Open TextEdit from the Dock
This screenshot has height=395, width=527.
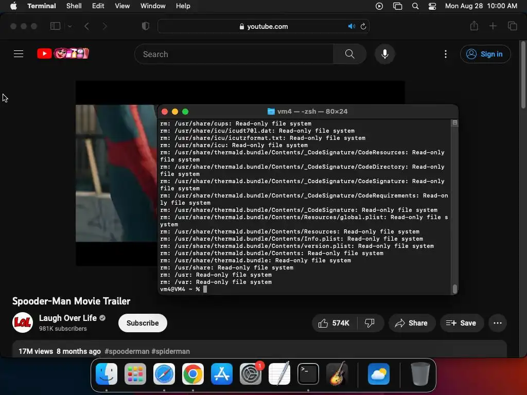tap(279, 374)
